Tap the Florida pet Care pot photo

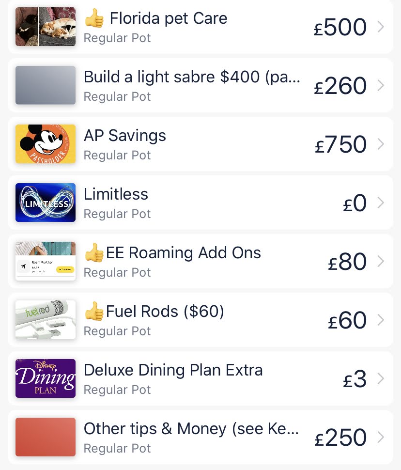[46, 27]
